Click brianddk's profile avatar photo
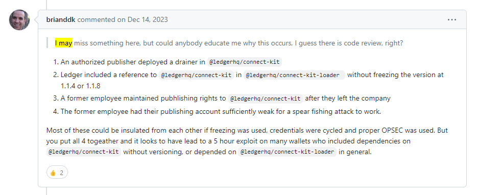Screen dimensions: 478x195 point(19,20)
